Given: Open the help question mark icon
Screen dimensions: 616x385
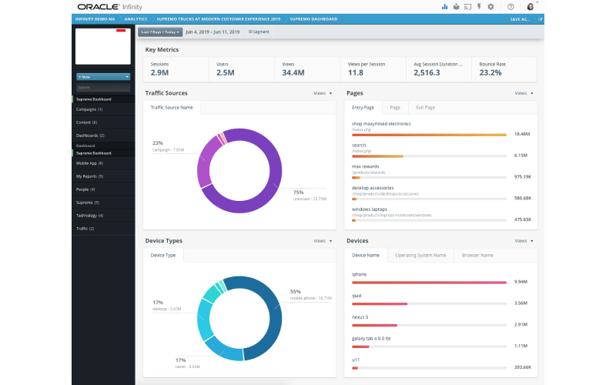Looking at the screenshot, I should click(511, 6).
